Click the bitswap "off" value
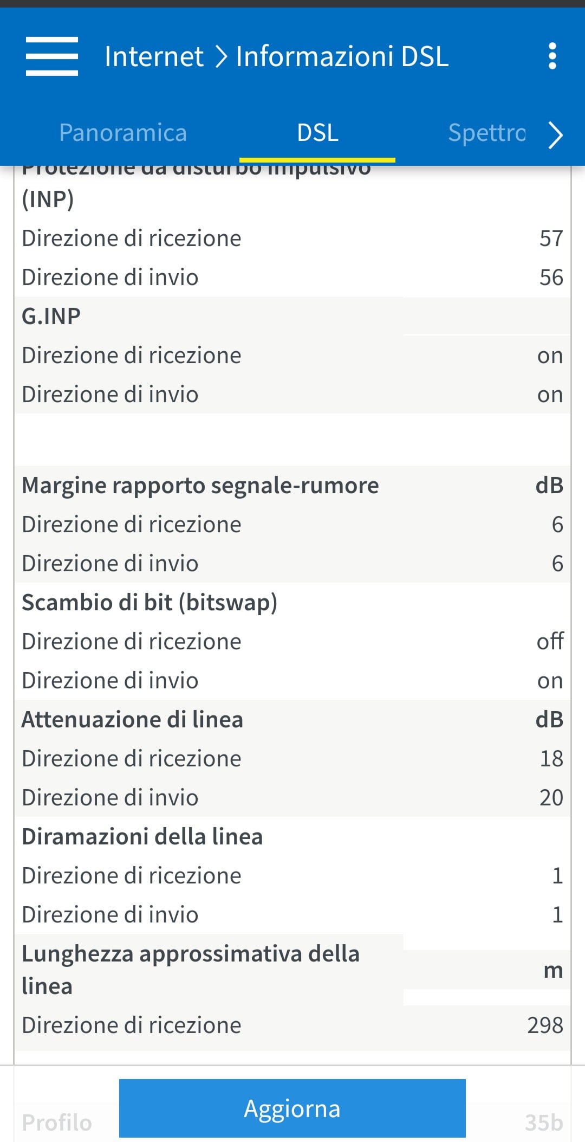Viewport: 585px width, 1142px height. [x=550, y=641]
